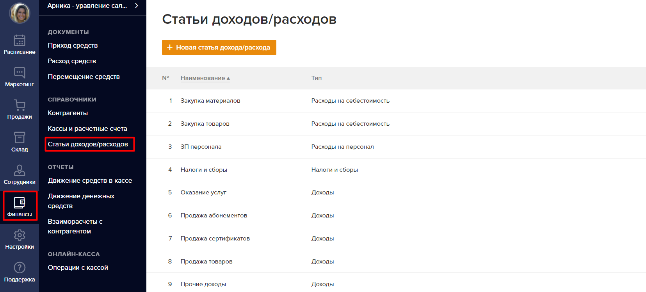
Task: Open Движение средств в кассе report
Action: click(x=90, y=181)
